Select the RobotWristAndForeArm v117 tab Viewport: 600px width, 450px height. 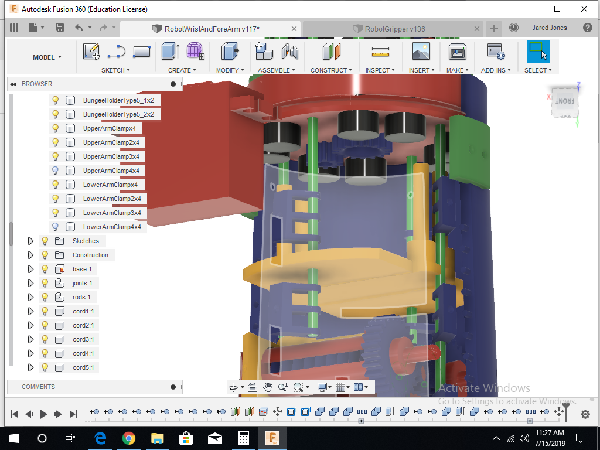[210, 29]
